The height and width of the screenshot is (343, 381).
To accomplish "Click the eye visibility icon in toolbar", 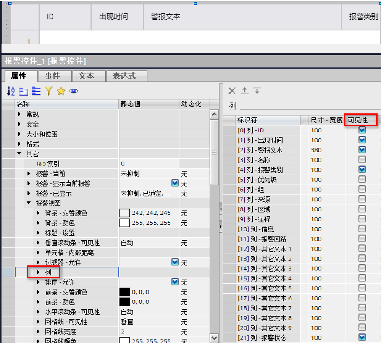I will pos(74,91).
